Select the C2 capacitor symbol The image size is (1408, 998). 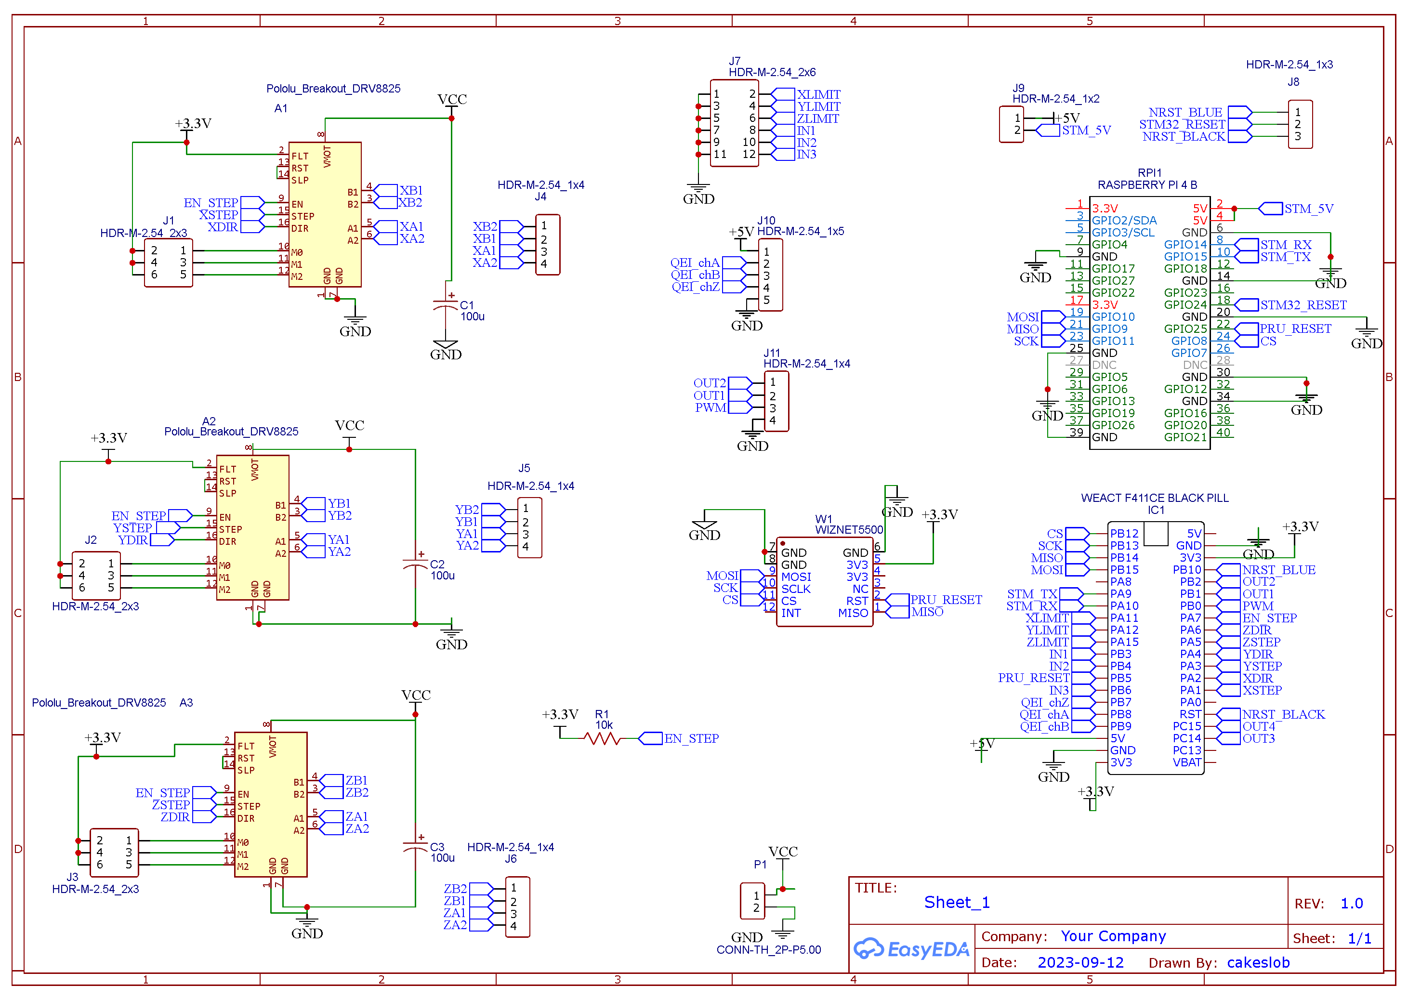[415, 564]
